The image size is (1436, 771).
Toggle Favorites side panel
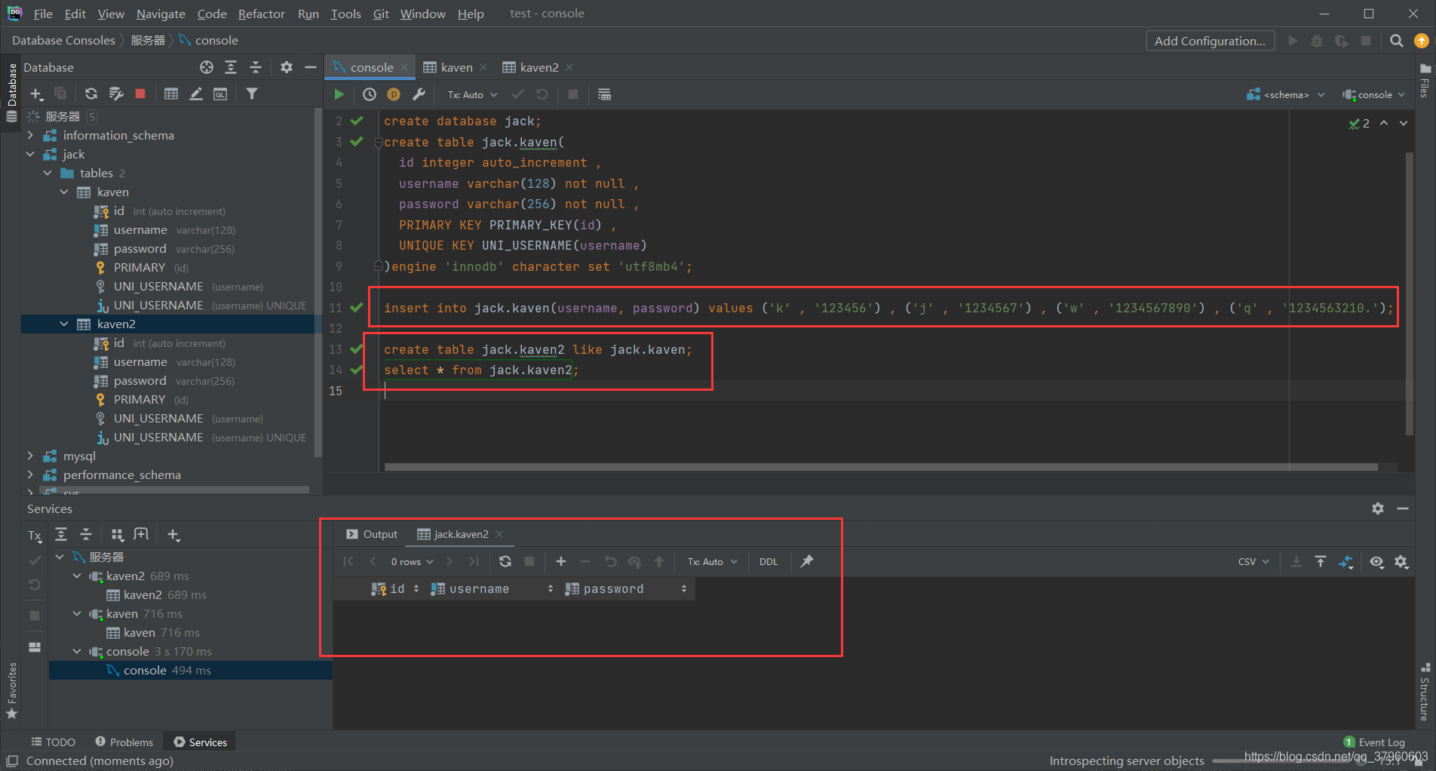click(x=11, y=690)
